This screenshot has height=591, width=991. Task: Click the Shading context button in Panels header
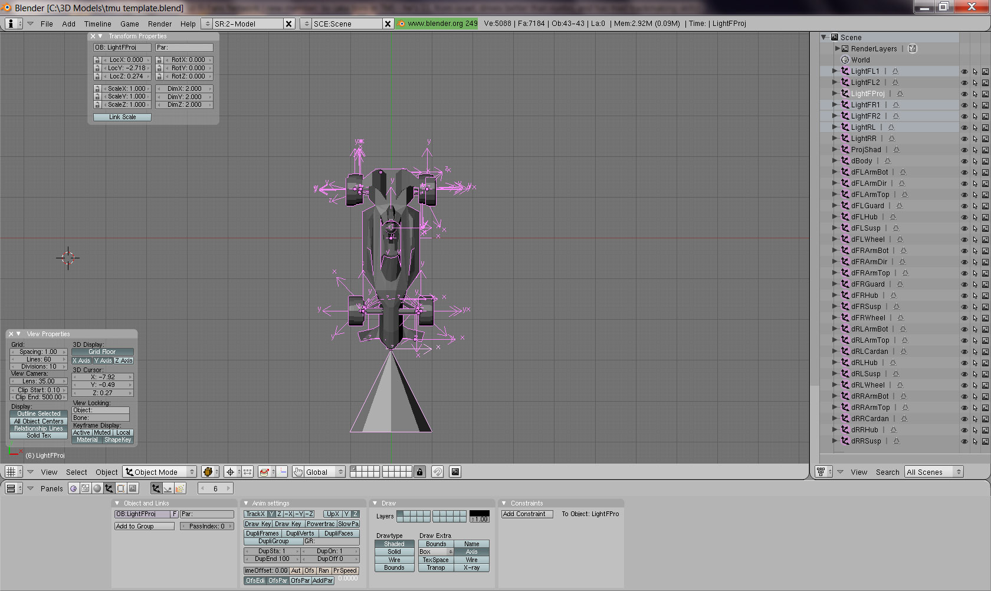tap(97, 488)
